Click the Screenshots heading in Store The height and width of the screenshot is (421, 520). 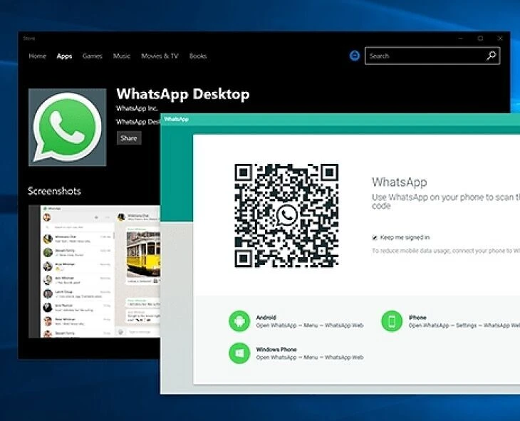click(x=54, y=191)
